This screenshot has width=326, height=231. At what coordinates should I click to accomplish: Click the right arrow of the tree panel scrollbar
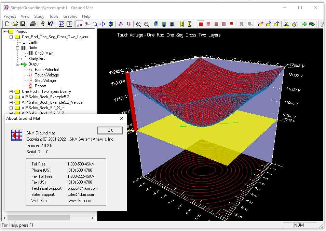coord(92,218)
